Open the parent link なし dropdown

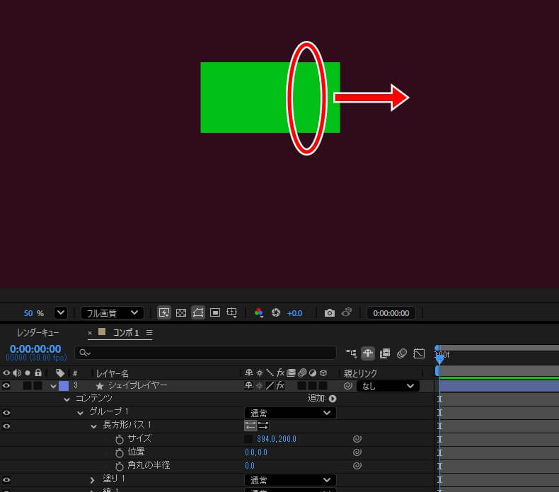point(387,386)
